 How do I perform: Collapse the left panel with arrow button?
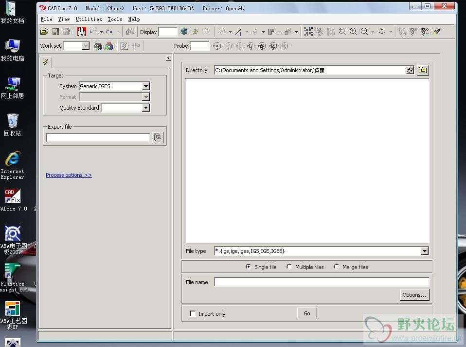(x=168, y=58)
